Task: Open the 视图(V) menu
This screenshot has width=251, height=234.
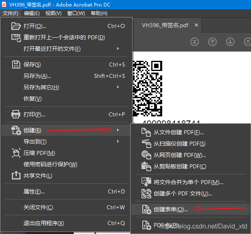Action: point(53,13)
